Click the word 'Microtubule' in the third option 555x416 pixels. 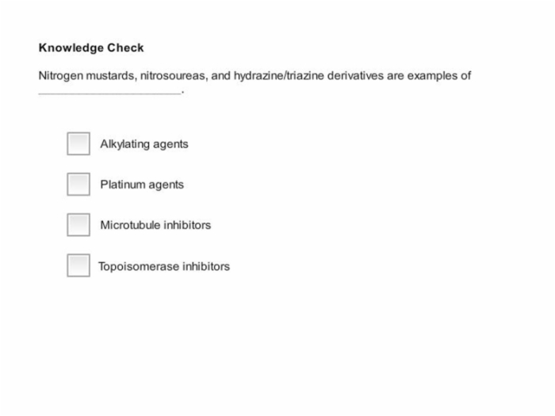pyautogui.click(x=130, y=225)
